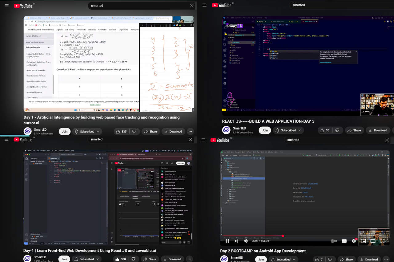Click Join under Android App Development video

[x=261, y=260]
